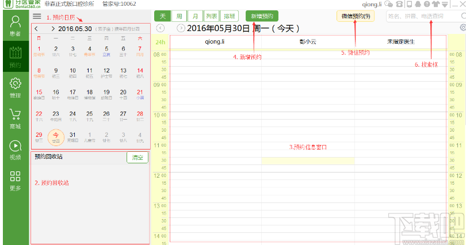466x245 pixels.
Task: Open the title bar dropdown triangle menu
Action: click(x=445, y=4)
